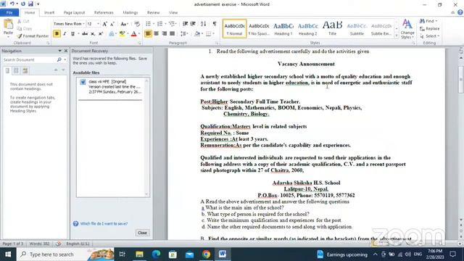
Task: Click the Decrease Indent icon
Action: 186,24
